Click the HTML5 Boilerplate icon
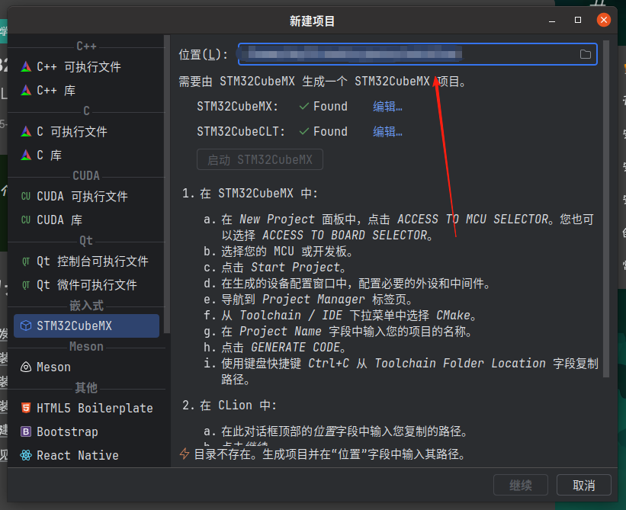The width and height of the screenshot is (626, 510). tap(26, 408)
